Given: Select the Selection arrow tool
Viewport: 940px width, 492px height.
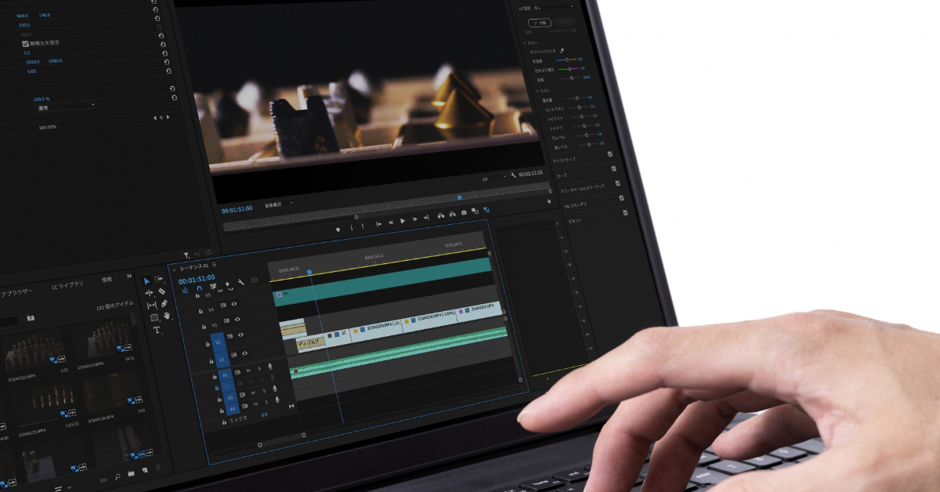Looking at the screenshot, I should [147, 280].
